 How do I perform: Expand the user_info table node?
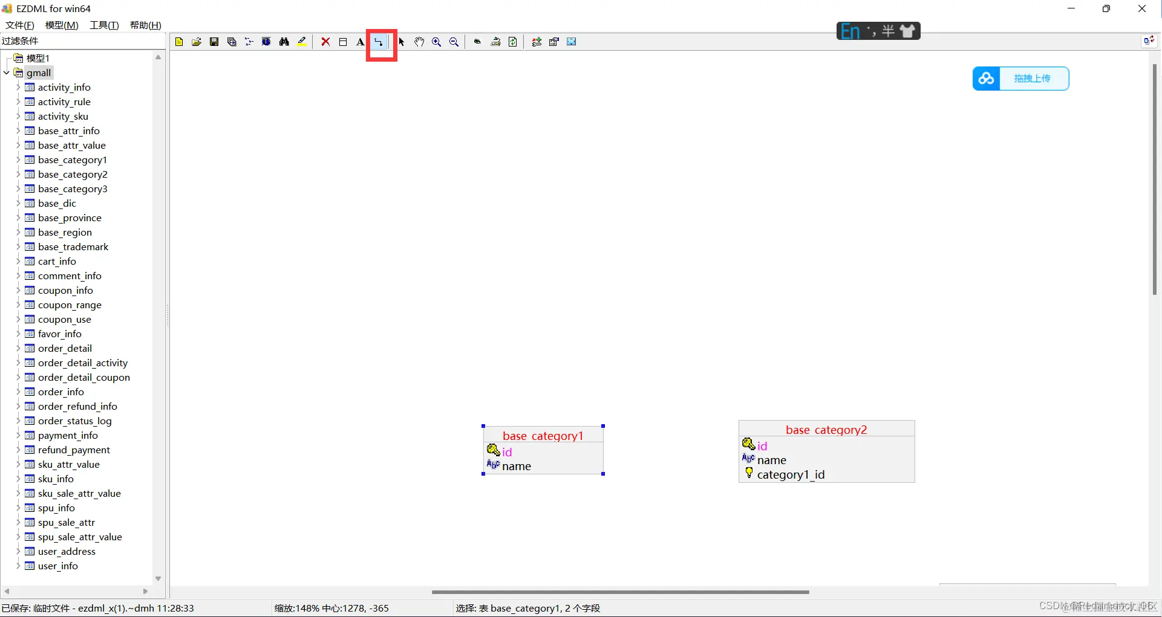click(18, 566)
